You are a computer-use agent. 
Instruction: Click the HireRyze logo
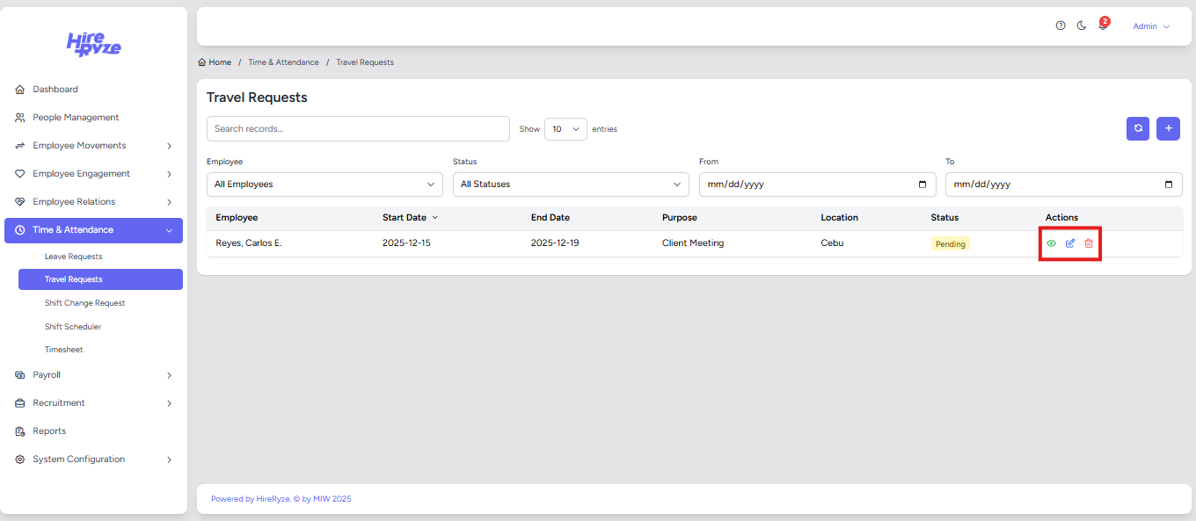click(94, 44)
